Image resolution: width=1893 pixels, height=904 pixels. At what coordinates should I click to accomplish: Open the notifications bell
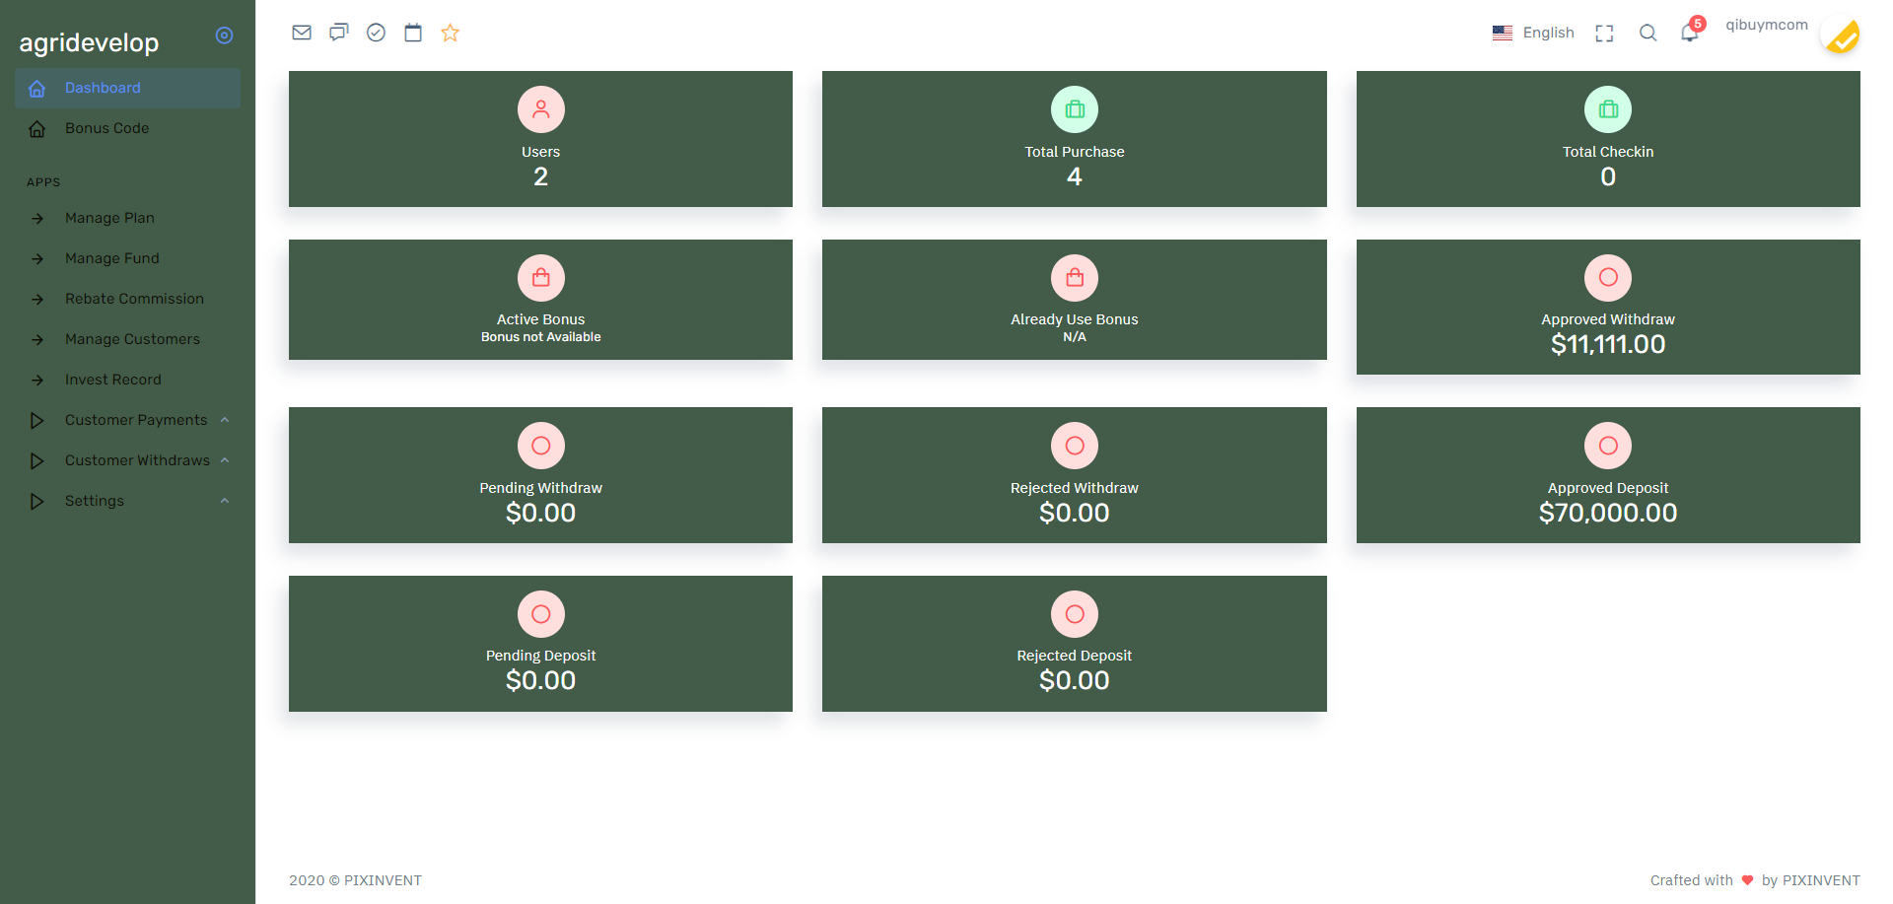[x=1689, y=33]
